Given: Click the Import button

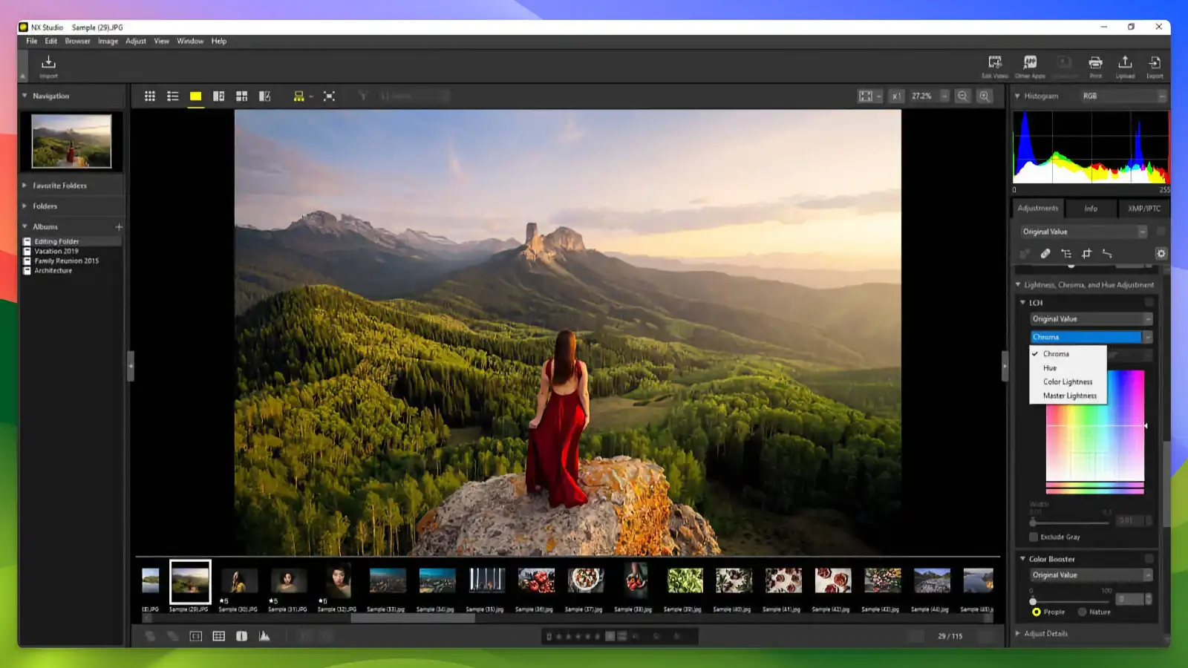Looking at the screenshot, I should click(48, 66).
